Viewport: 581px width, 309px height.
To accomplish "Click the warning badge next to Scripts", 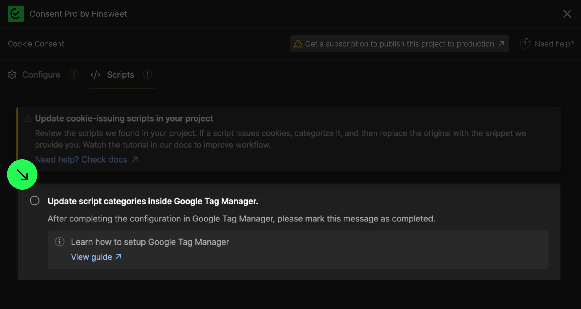I will click(147, 74).
